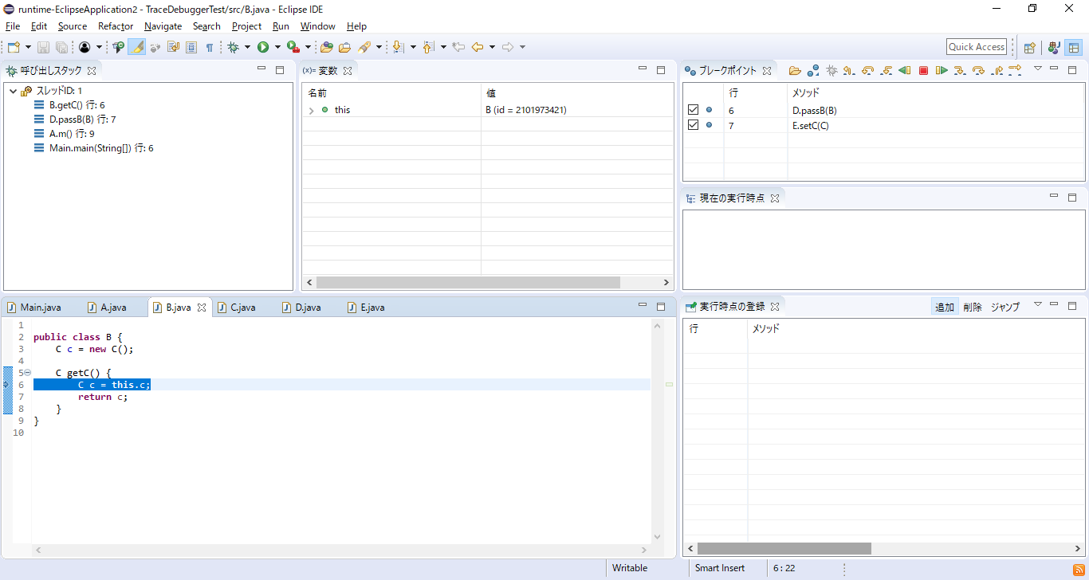The height and width of the screenshot is (580, 1089).
Task: Click the green step-back arrow in breakpoints toolbar
Action: pos(904,71)
